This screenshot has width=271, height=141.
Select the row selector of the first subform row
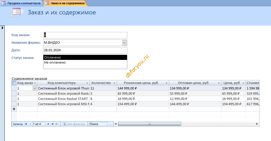[x=14, y=88]
